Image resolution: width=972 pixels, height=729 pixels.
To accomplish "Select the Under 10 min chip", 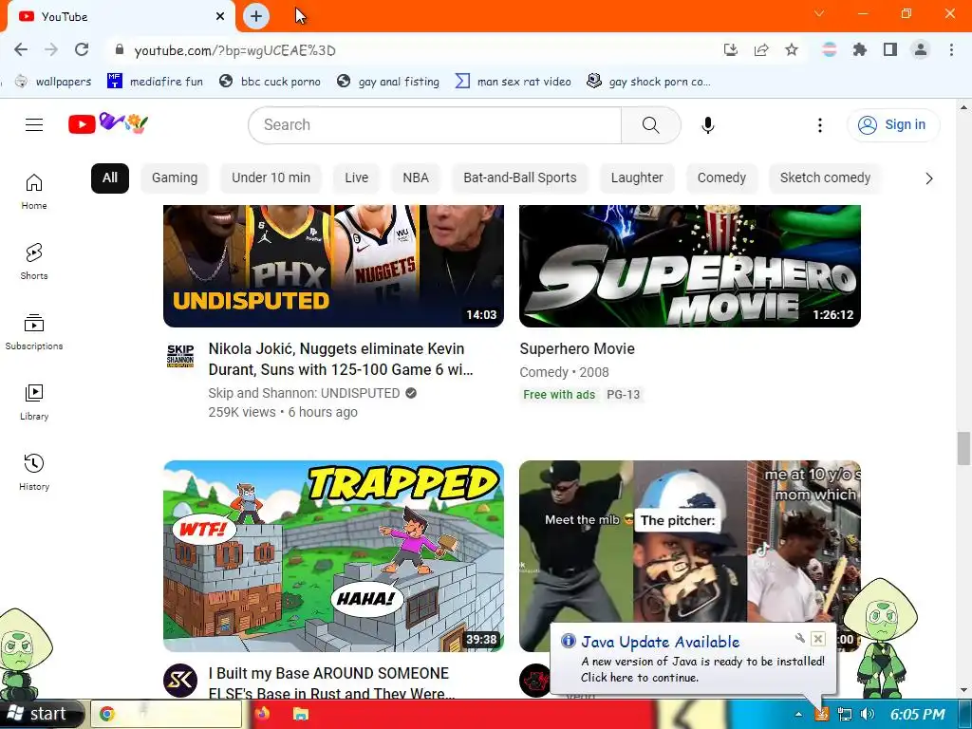I will click(271, 178).
